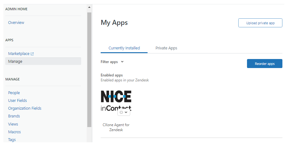
Task: Click the ADMIN HOME heading
Action: point(16,9)
